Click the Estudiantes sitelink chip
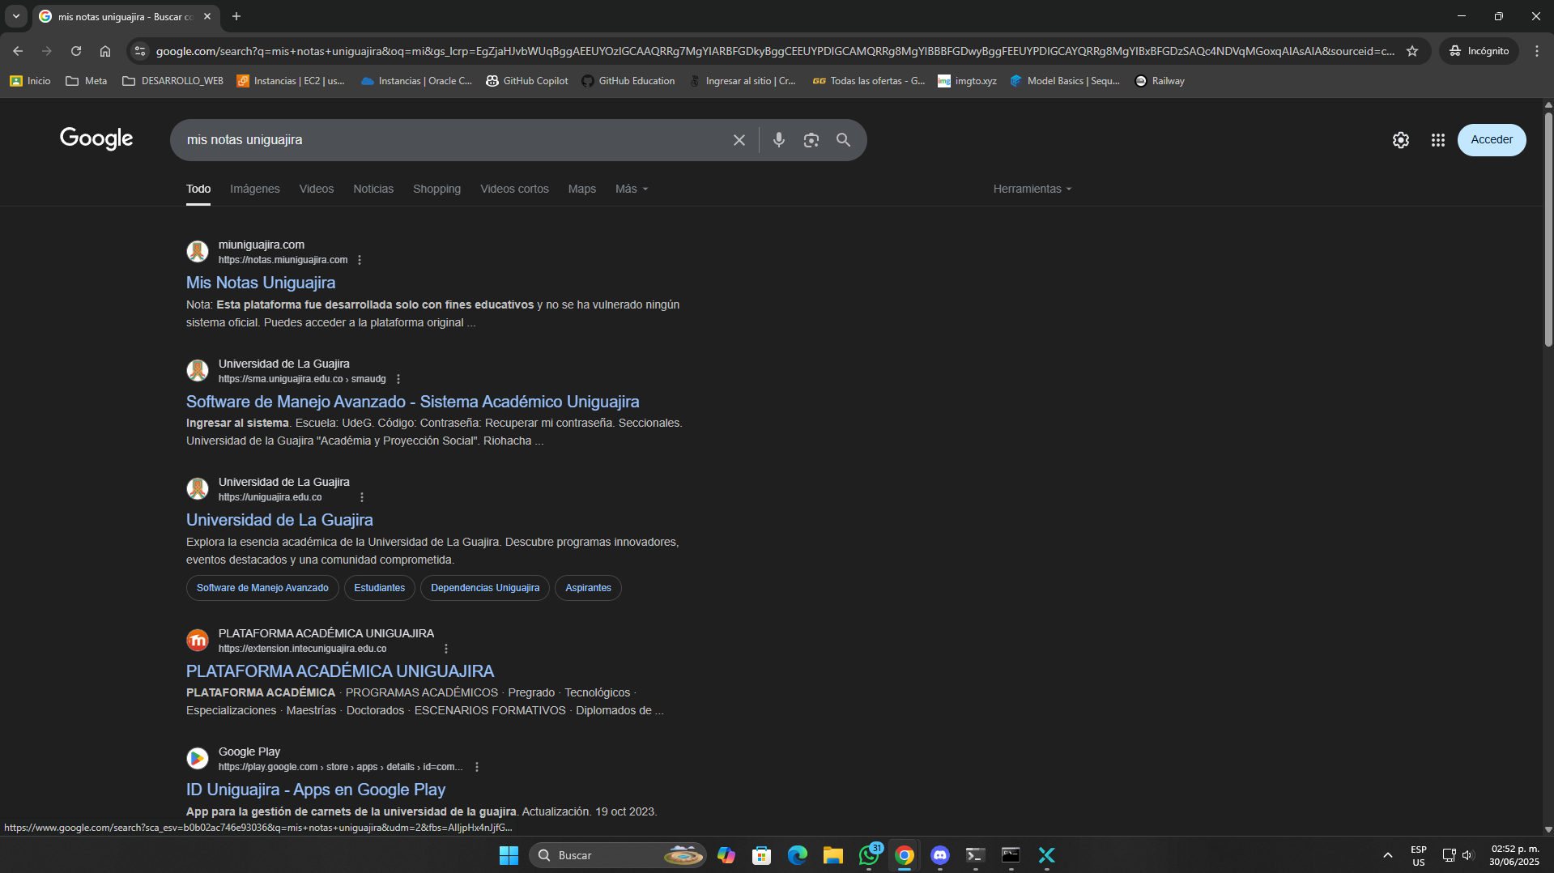This screenshot has height=873, width=1554. [379, 588]
